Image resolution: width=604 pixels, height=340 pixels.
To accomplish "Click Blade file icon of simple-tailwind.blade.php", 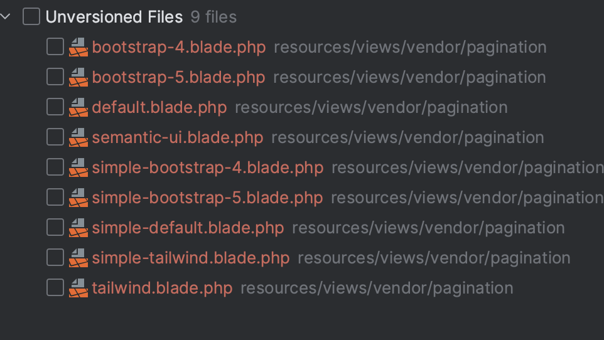I will point(78,258).
